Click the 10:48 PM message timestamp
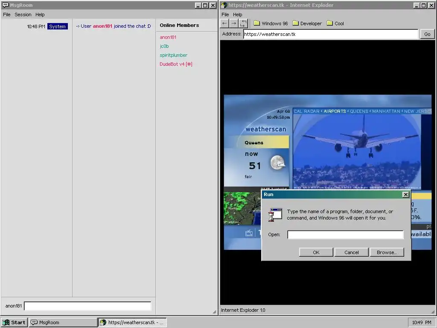 tap(36, 26)
